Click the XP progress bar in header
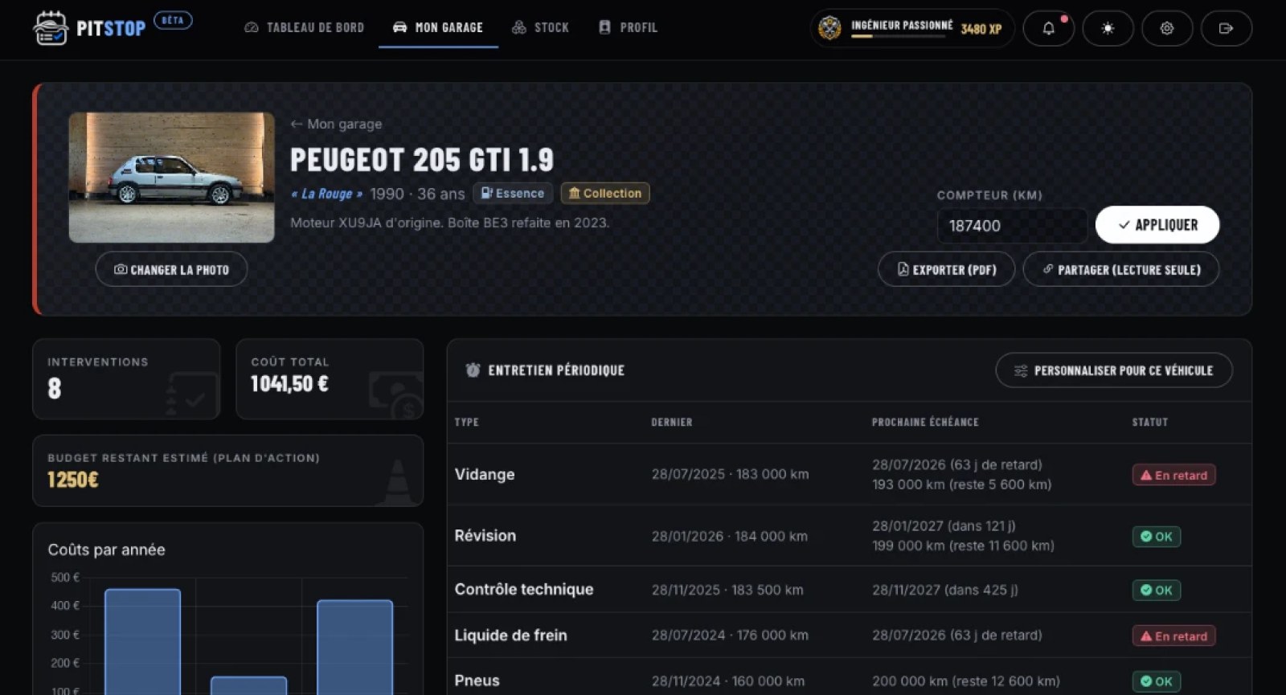 click(x=898, y=36)
